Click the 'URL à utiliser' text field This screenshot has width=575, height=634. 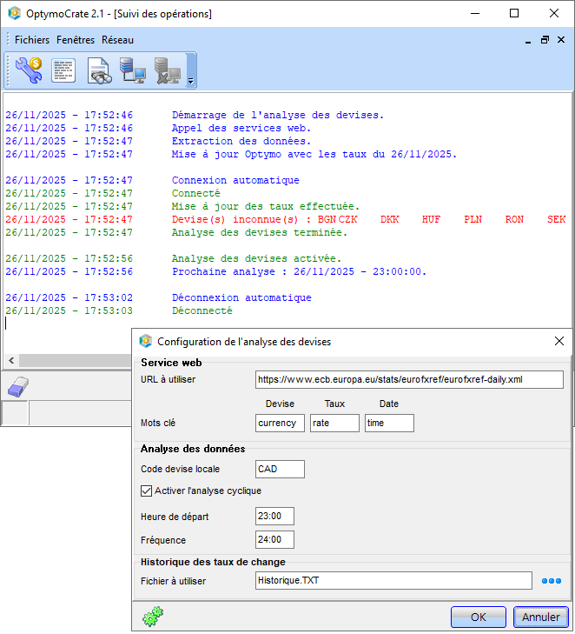click(x=409, y=379)
